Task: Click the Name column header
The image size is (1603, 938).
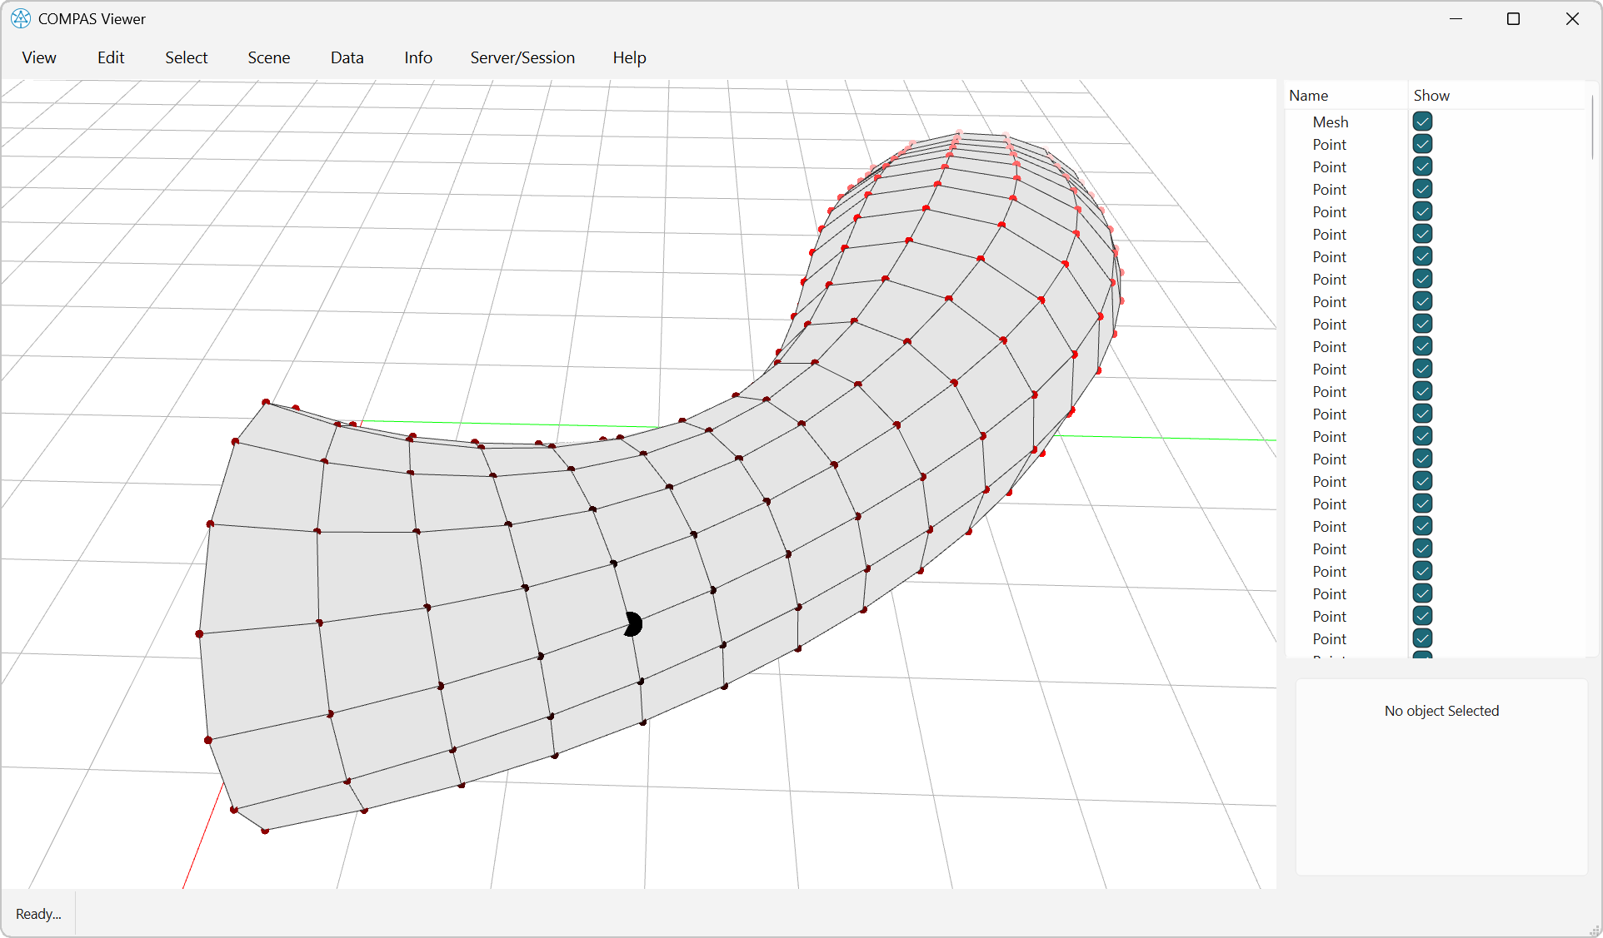Action: 1308,95
